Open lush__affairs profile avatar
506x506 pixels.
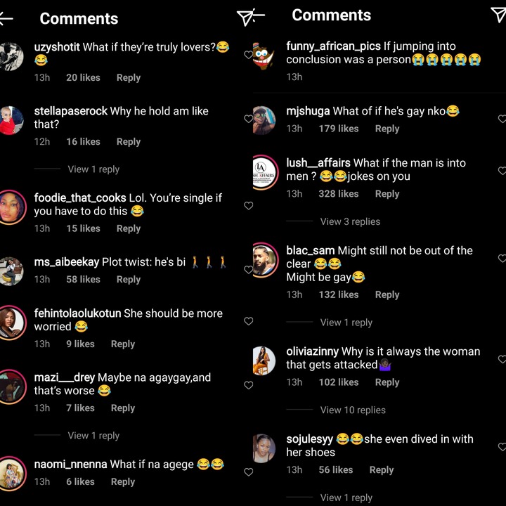(265, 172)
